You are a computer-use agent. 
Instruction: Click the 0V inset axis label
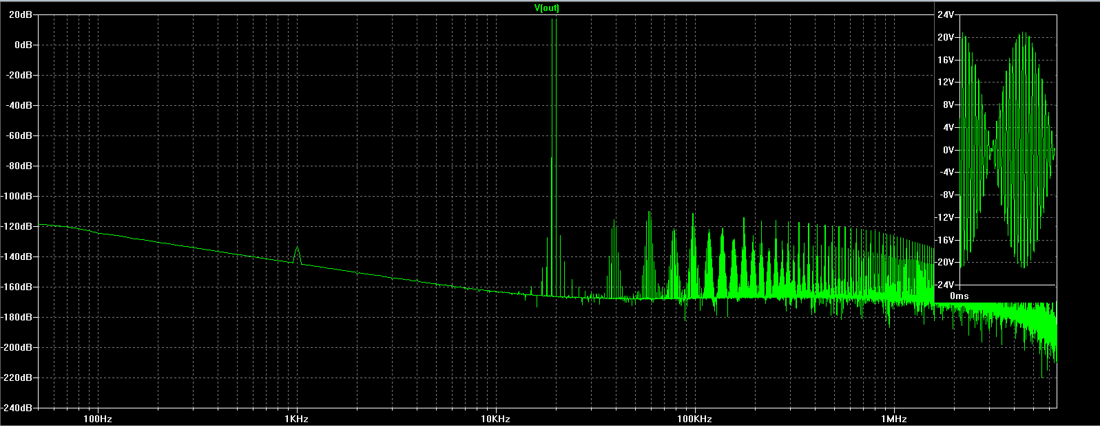click(948, 149)
